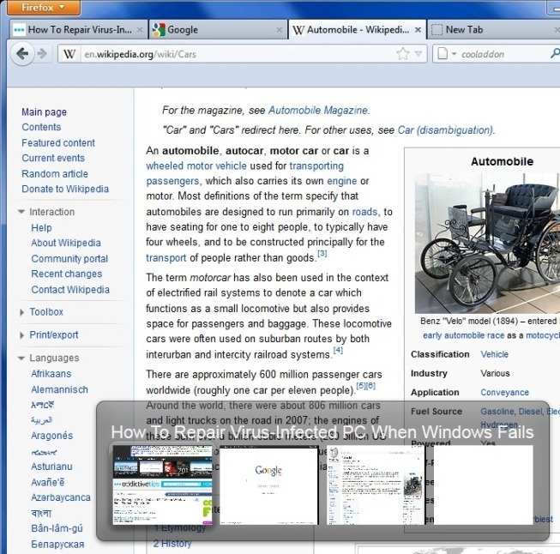The width and height of the screenshot is (560, 554).
Task: Select the addictivetips thumbnail in tab switcher
Action: point(162,485)
